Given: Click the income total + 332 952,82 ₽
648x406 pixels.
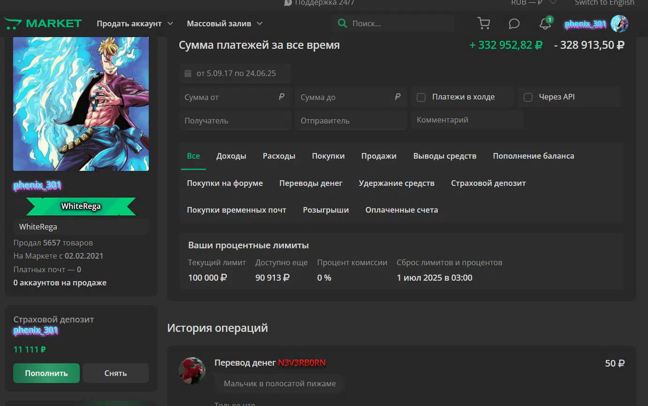Looking at the screenshot, I should pos(506,45).
